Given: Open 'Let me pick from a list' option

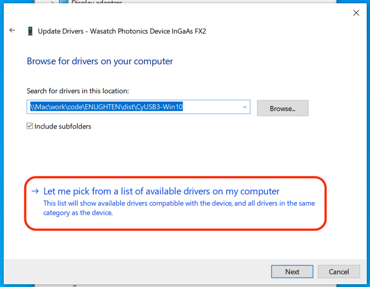Looking at the screenshot, I should (161, 191).
